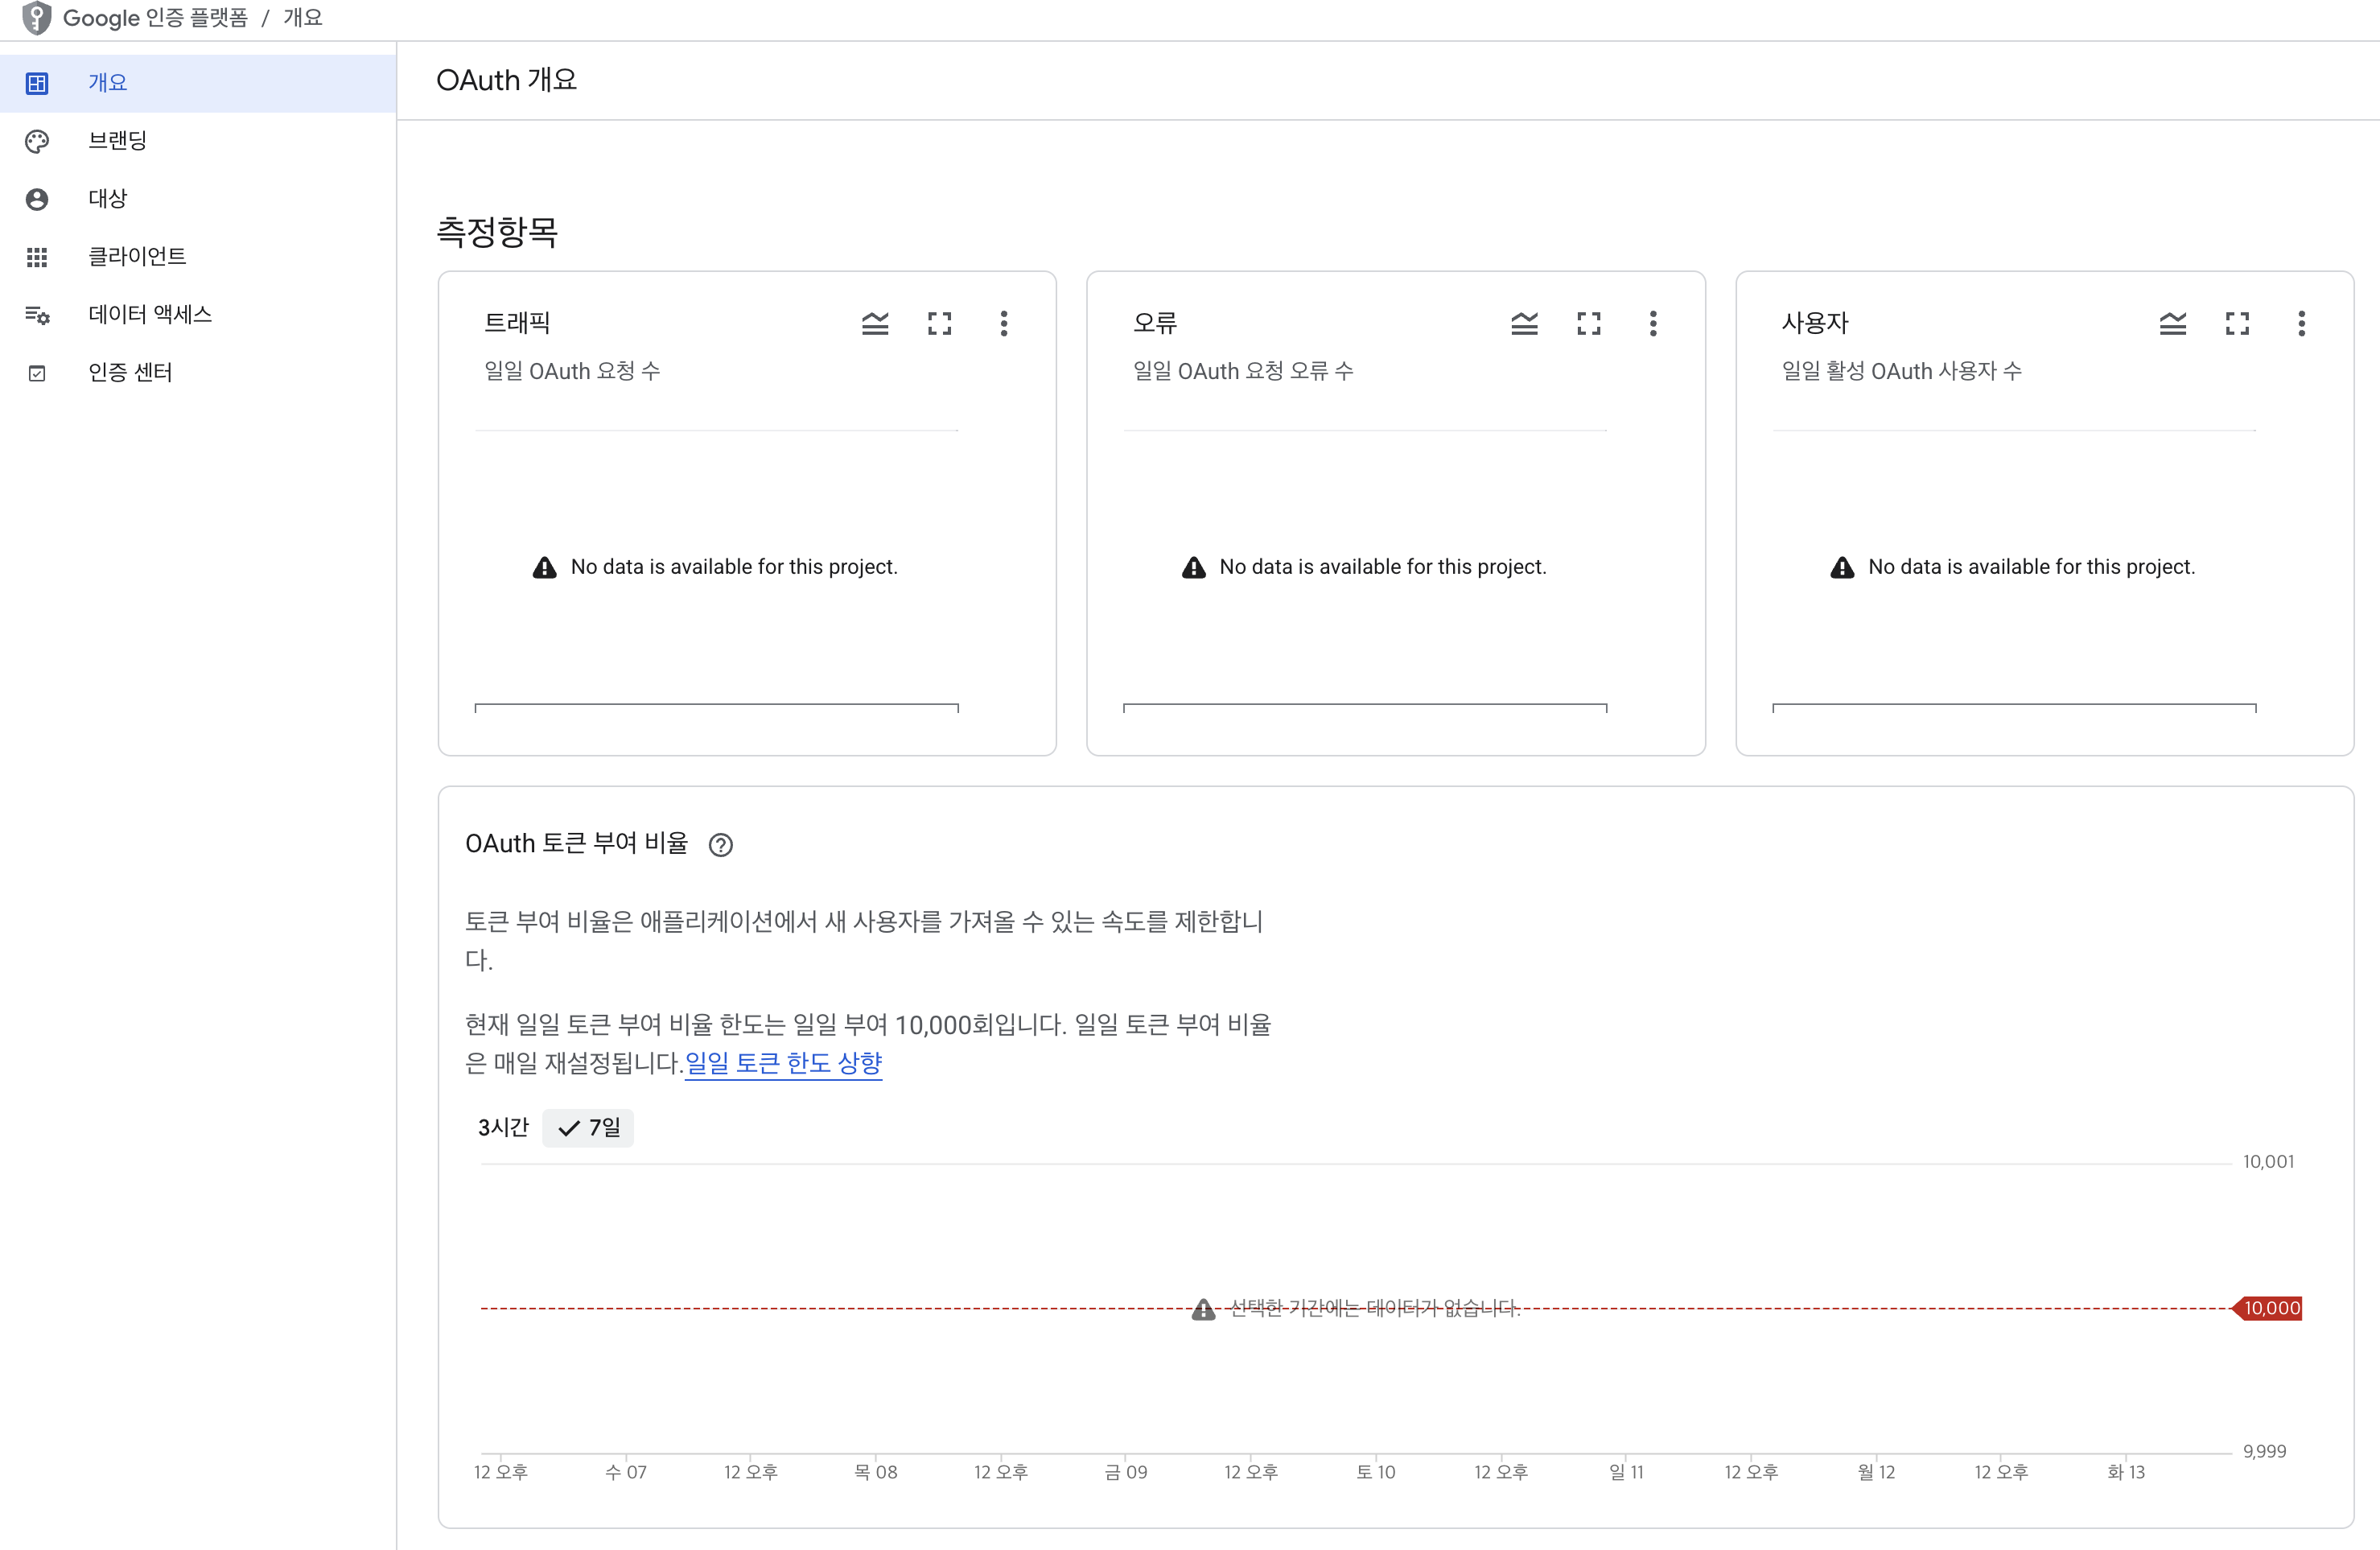Click warning triangle icon in 사용자 card
2380x1550 pixels.
1842,568
